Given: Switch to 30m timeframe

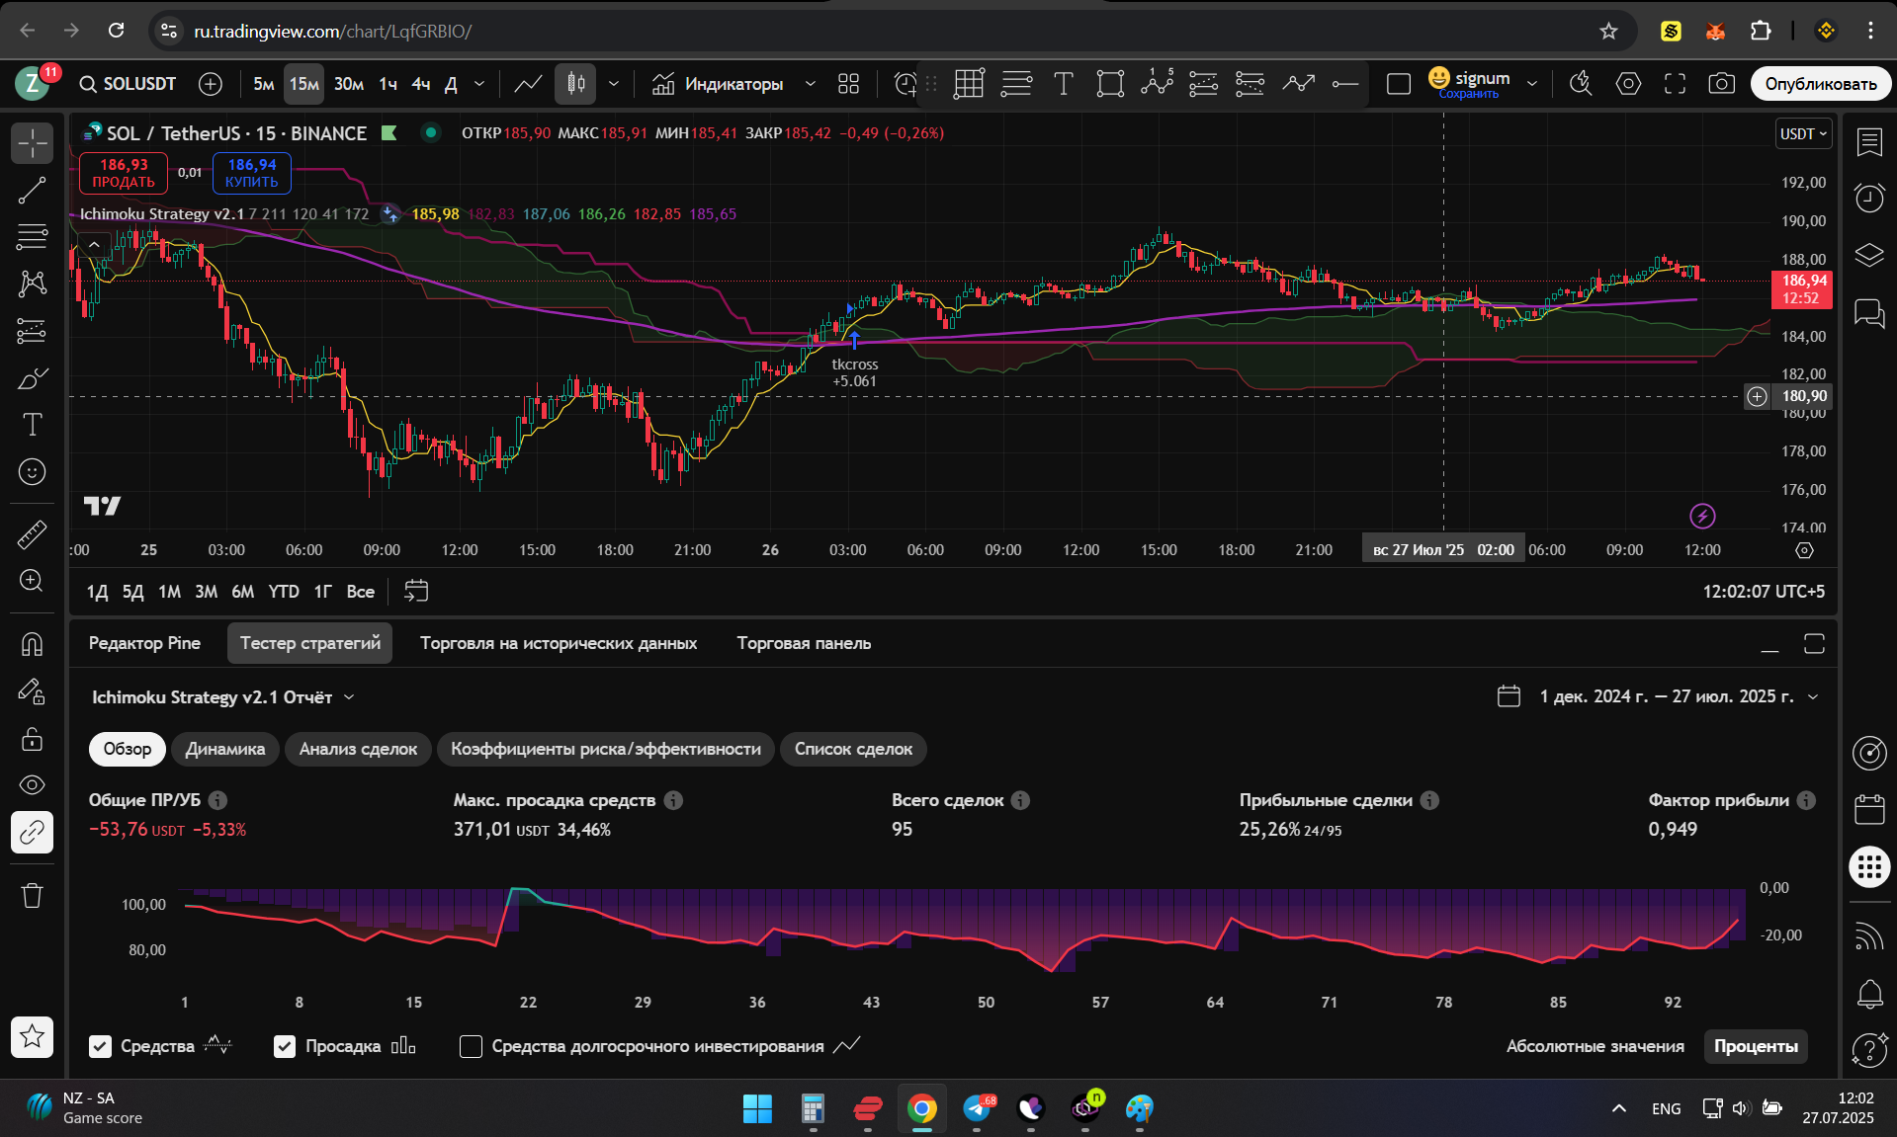Looking at the screenshot, I should pyautogui.click(x=349, y=84).
